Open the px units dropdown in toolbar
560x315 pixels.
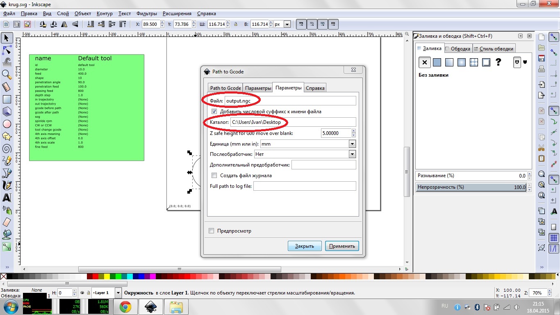[287, 24]
